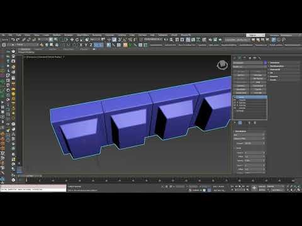Open the Utilities command panel tab
The image size is (302, 226).
click(x=260, y=58)
